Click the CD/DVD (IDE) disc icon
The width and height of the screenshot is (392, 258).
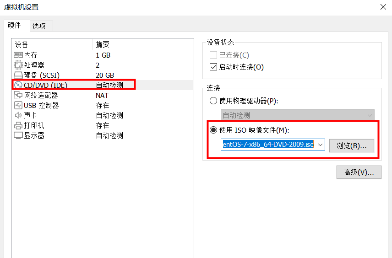(x=18, y=85)
